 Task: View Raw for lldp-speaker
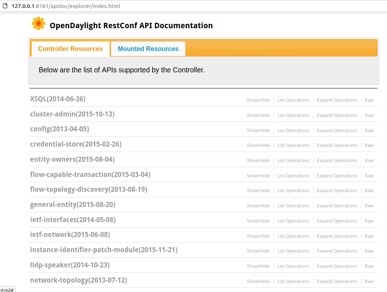click(x=369, y=266)
